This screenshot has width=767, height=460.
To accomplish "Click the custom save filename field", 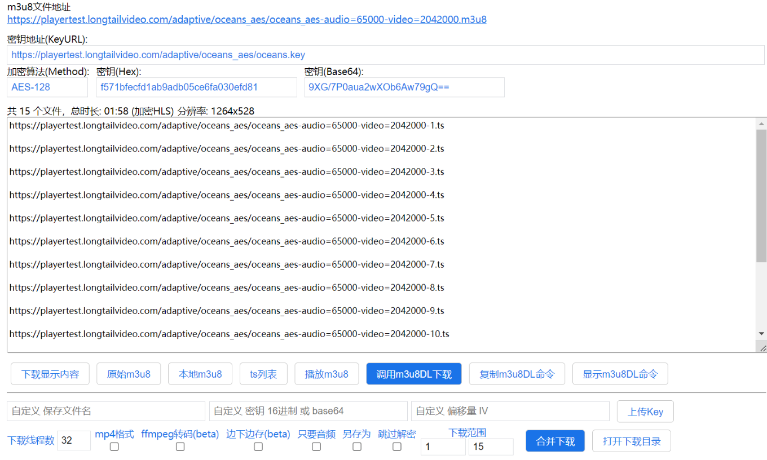I will tap(106, 411).
